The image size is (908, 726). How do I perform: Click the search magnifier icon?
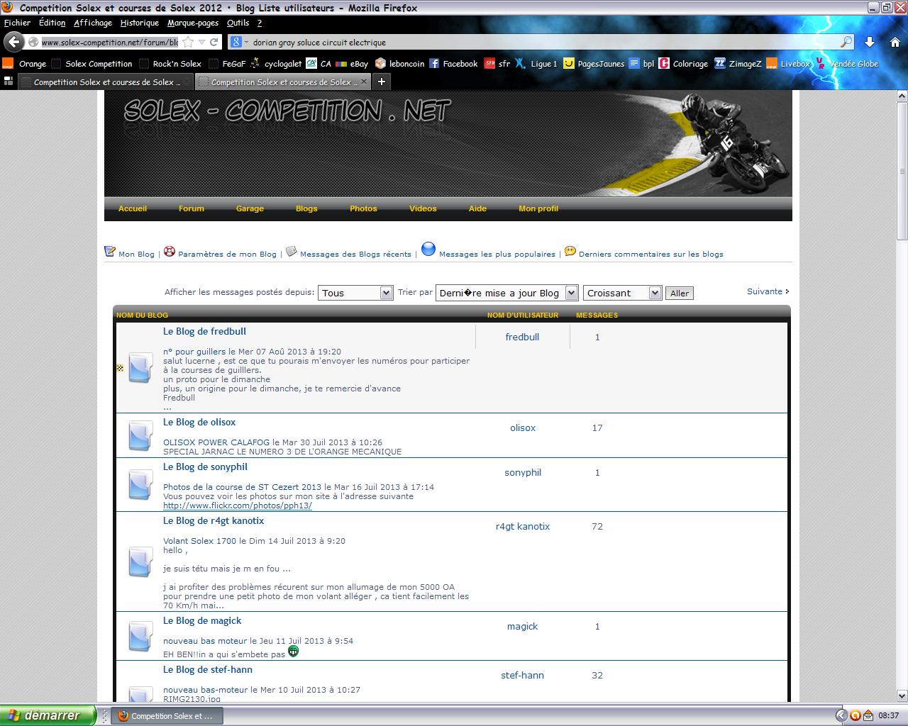(x=846, y=42)
